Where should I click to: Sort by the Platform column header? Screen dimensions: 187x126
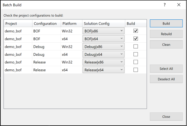(x=72, y=24)
